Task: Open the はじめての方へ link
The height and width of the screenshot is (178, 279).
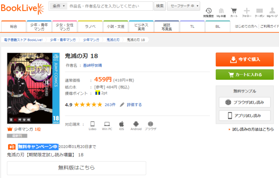Action: (246, 26)
